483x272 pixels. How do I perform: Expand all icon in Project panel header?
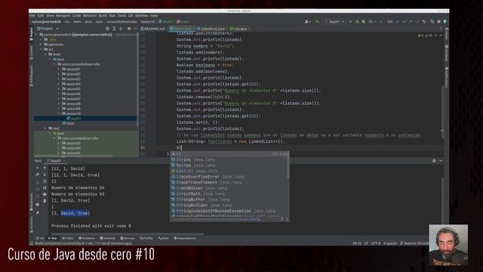(114, 29)
